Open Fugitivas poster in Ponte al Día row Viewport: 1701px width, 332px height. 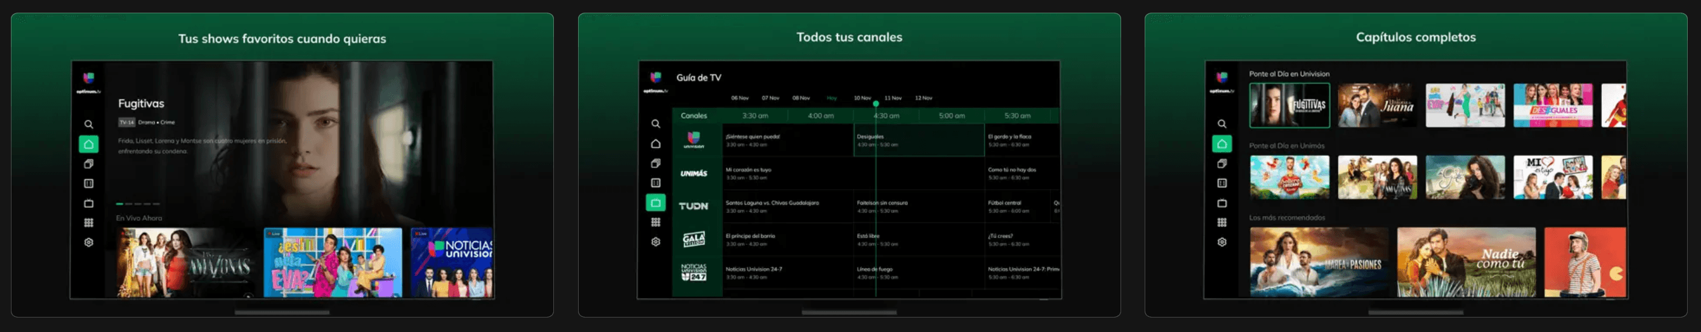(1290, 105)
